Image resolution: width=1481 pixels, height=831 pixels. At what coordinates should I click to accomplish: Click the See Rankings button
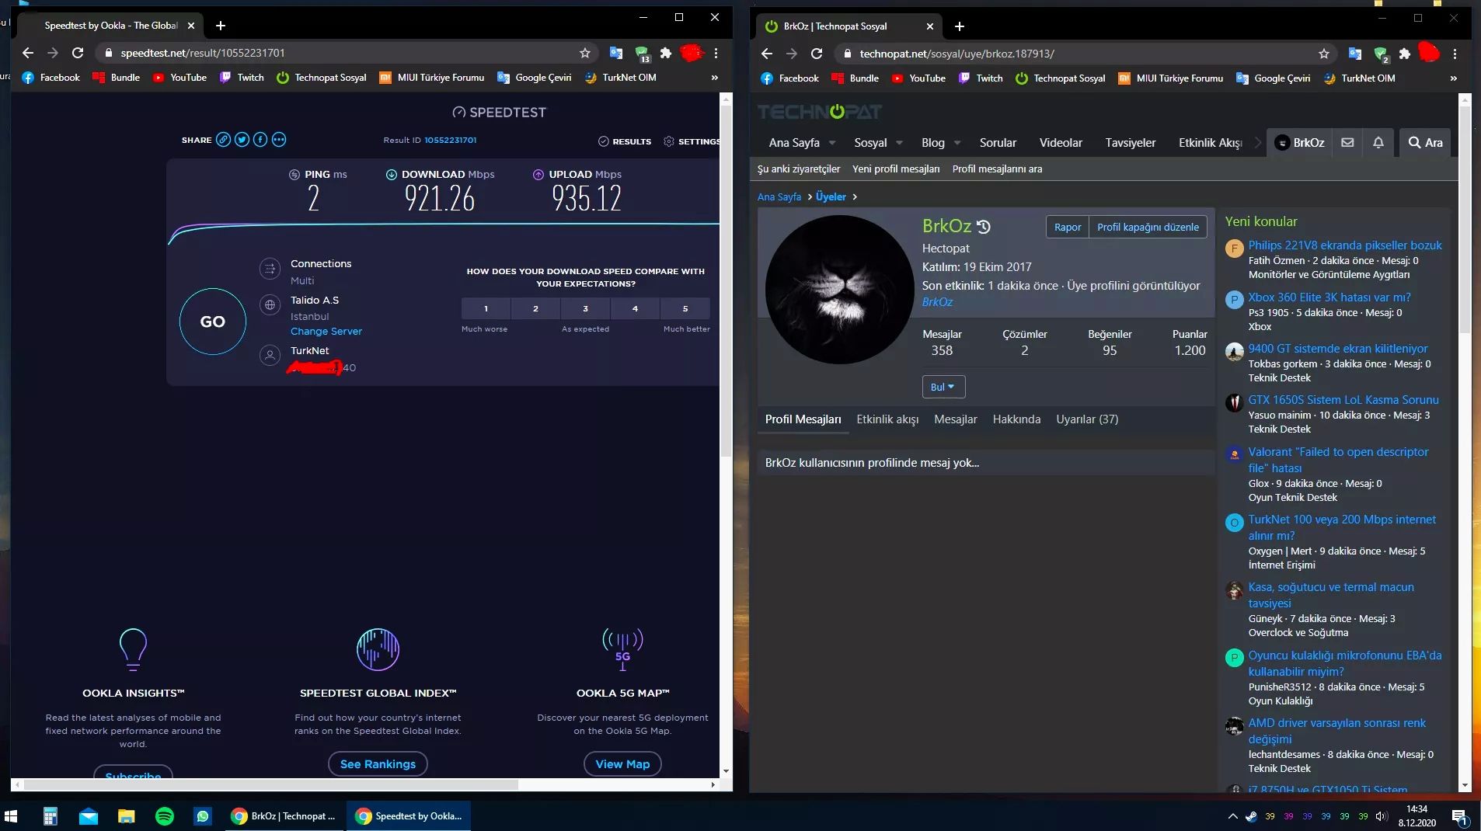point(378,764)
